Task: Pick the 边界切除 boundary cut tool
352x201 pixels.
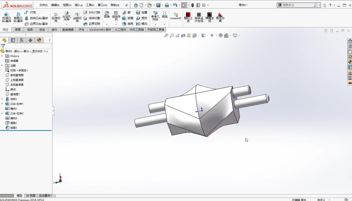Action: tap(92, 24)
